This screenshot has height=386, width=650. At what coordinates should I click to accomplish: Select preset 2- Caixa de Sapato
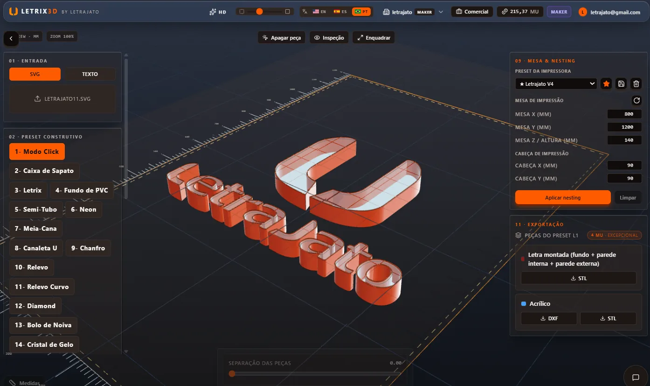coord(44,171)
